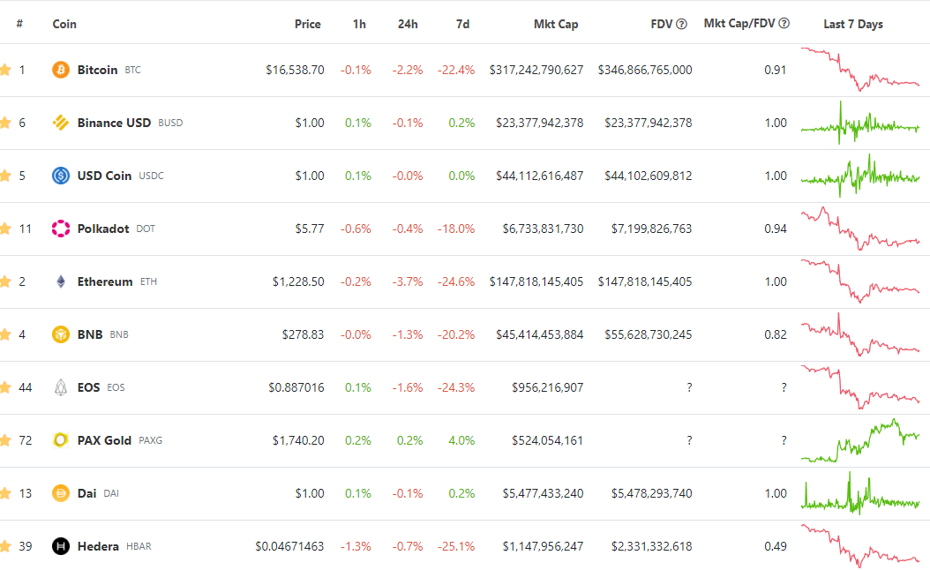Open the Binance USD coin link
This screenshot has height=570, width=930.
click(114, 123)
